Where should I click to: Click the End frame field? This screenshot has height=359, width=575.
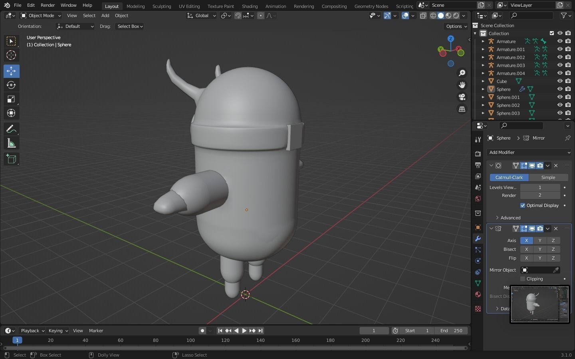[451, 331]
